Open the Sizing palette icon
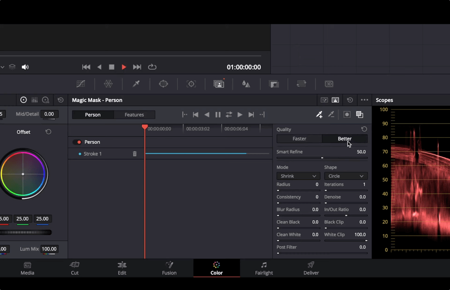 pos(301,84)
